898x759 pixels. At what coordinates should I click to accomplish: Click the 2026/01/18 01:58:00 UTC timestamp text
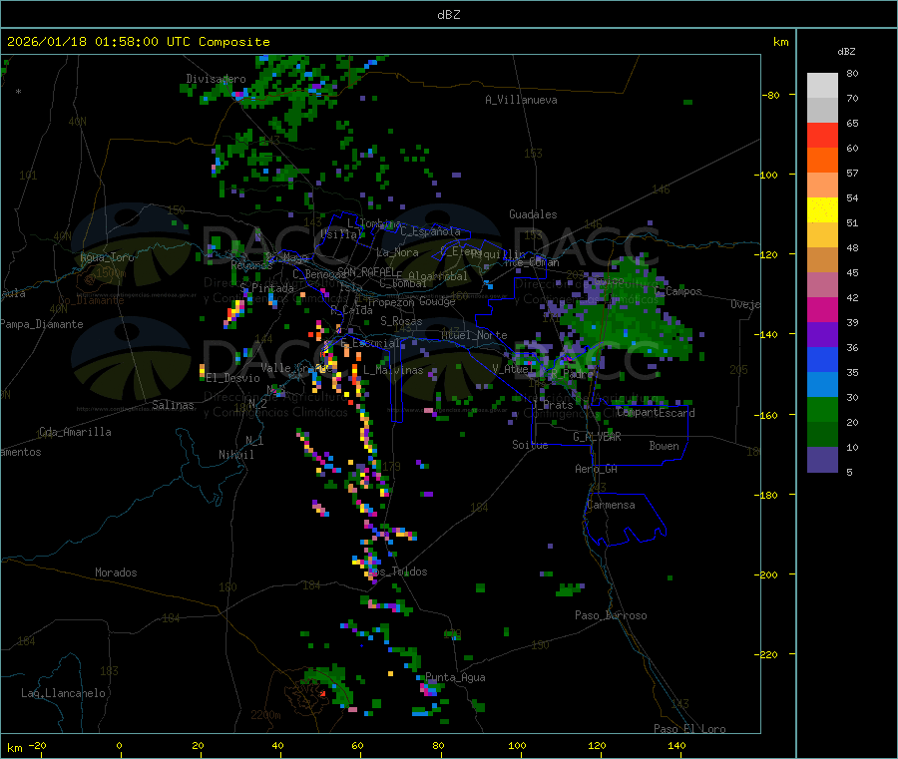[98, 42]
